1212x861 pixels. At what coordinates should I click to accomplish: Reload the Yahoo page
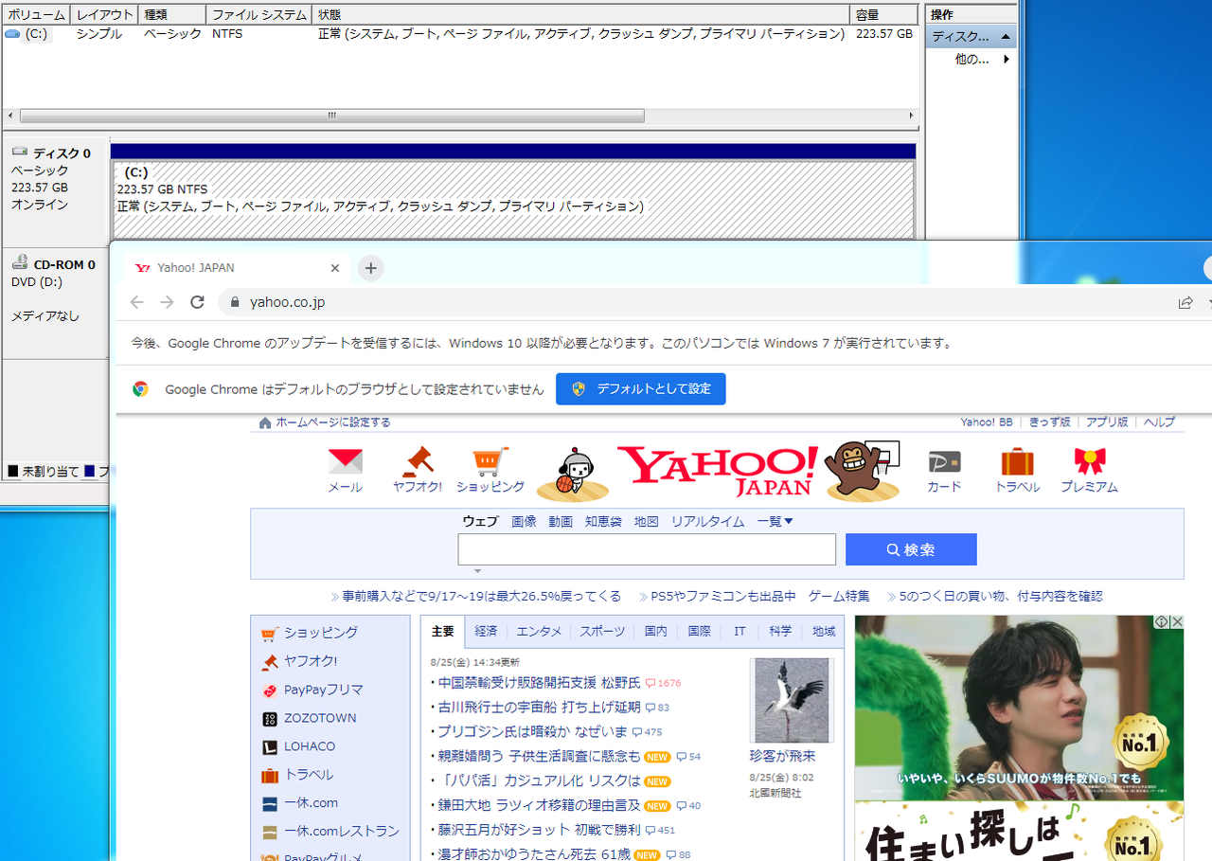pyautogui.click(x=197, y=302)
